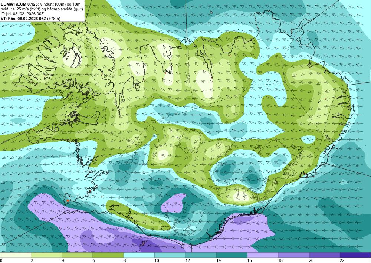
Task: Click the title line 'ECMWF/ECM 0.125: Vindur (100m) og 10m'
Action: pyautogui.click(x=41, y=3)
